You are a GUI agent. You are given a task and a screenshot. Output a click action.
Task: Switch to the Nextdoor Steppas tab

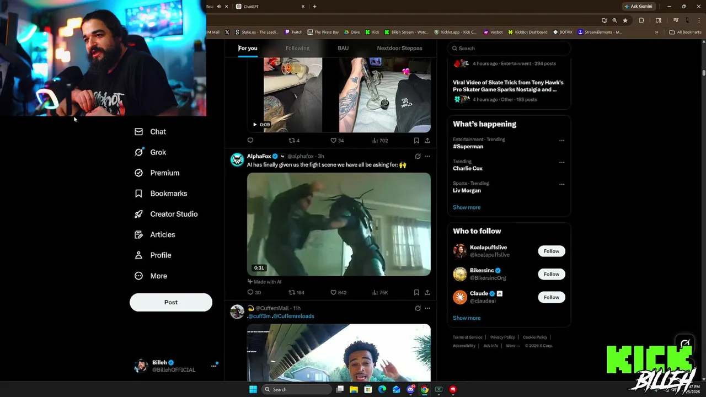[x=399, y=48]
